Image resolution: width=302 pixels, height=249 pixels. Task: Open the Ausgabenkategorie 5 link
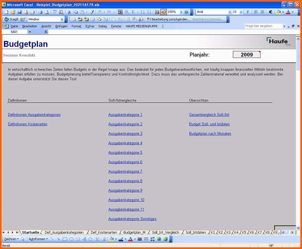click(x=125, y=153)
